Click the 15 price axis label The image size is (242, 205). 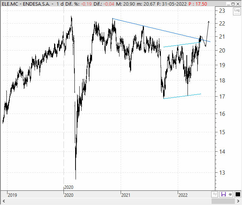pos(222,132)
